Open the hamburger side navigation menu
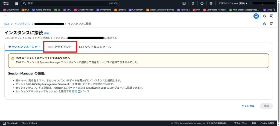280x126 pixels. pos(6,16)
